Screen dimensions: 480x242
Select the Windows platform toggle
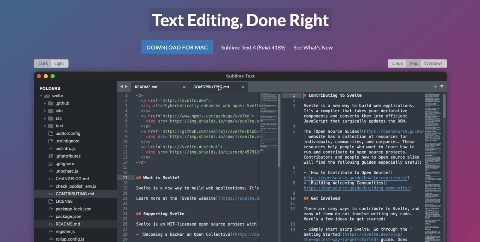(x=433, y=63)
